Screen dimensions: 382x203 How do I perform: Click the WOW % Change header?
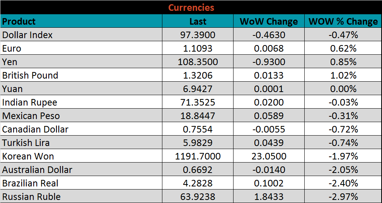[x=343, y=21]
